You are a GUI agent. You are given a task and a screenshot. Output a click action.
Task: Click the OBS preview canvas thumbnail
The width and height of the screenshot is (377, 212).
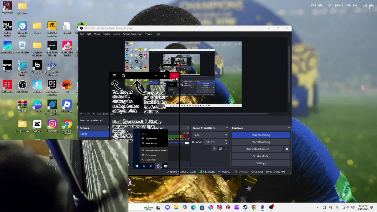point(183,74)
